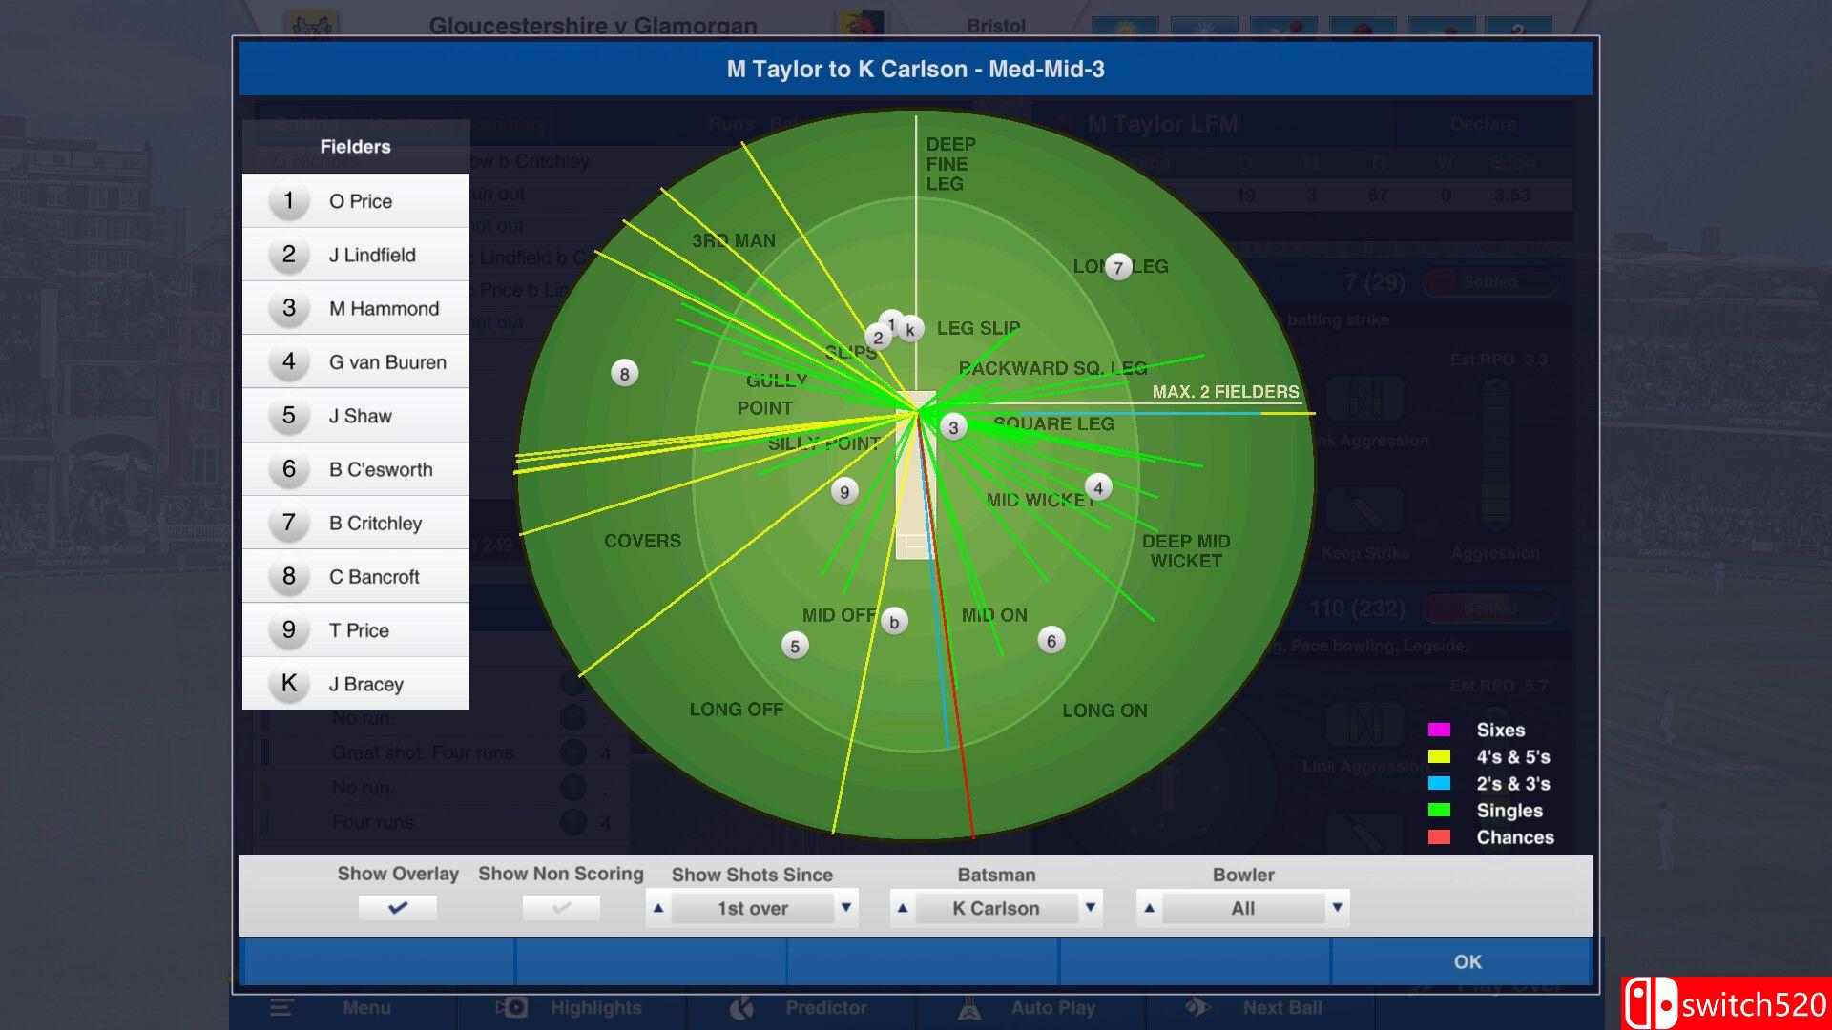
Task: Select the bowler marker b on the pitch
Action: click(x=894, y=622)
